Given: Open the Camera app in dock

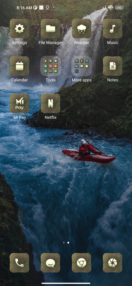Looking at the screenshot, I should 113,263.
